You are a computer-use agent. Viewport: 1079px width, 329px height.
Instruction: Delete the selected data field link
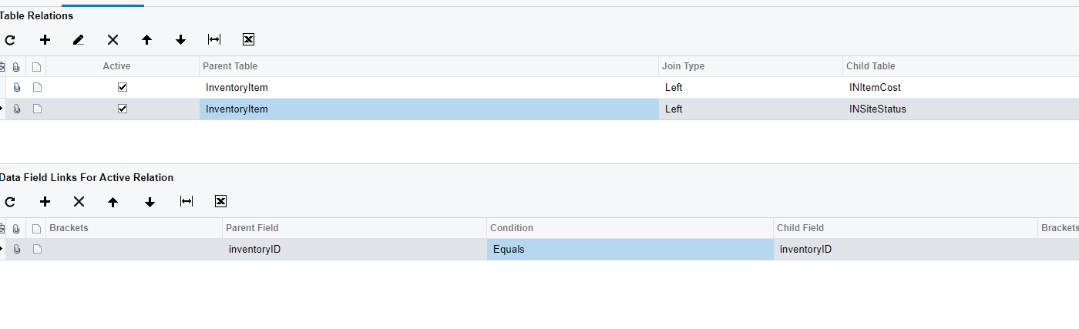coord(79,201)
